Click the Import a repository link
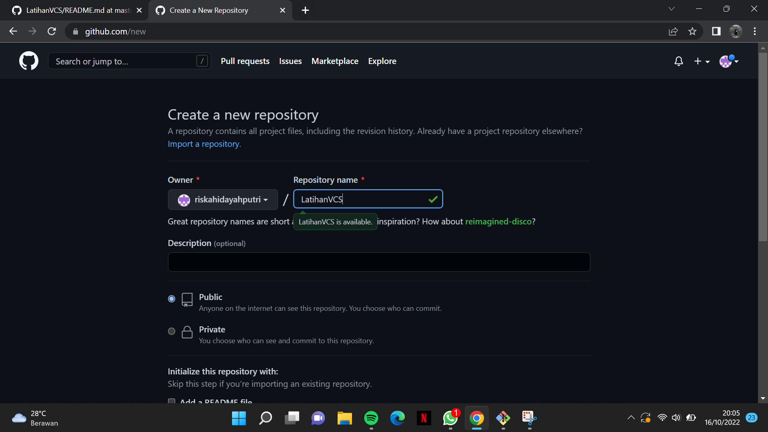Screen dimensions: 768x432 coord(204,144)
